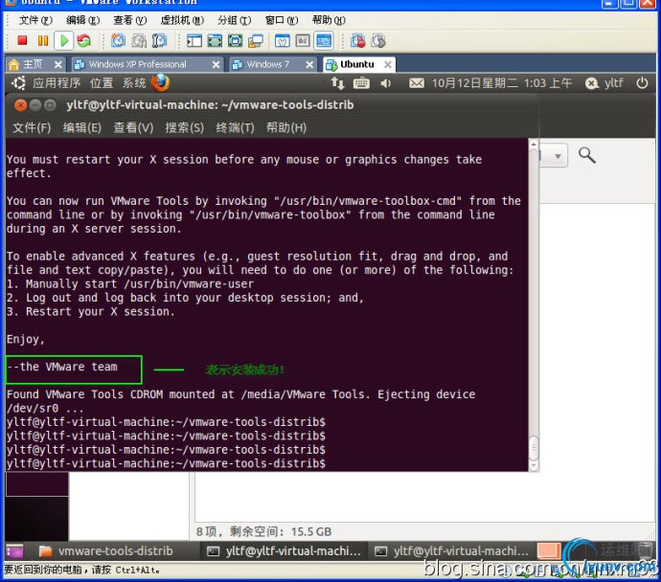The image size is (661, 582).
Task: Open terminal 文件(F) menu
Action: (32, 127)
